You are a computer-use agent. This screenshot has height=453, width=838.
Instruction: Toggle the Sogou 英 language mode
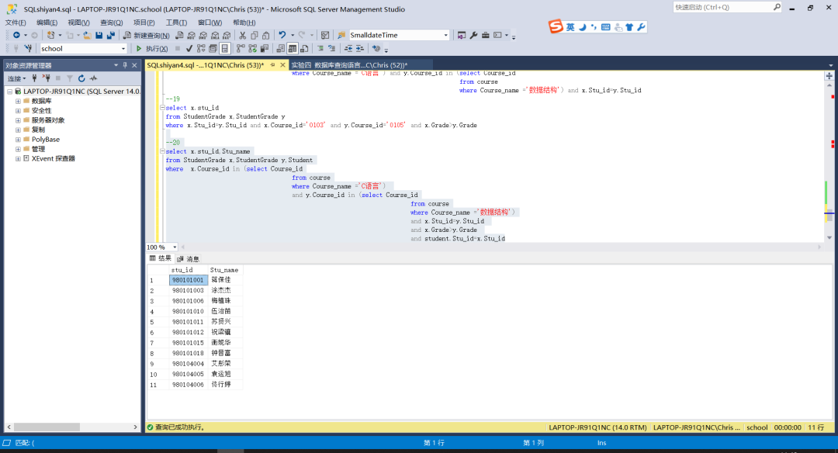click(570, 27)
